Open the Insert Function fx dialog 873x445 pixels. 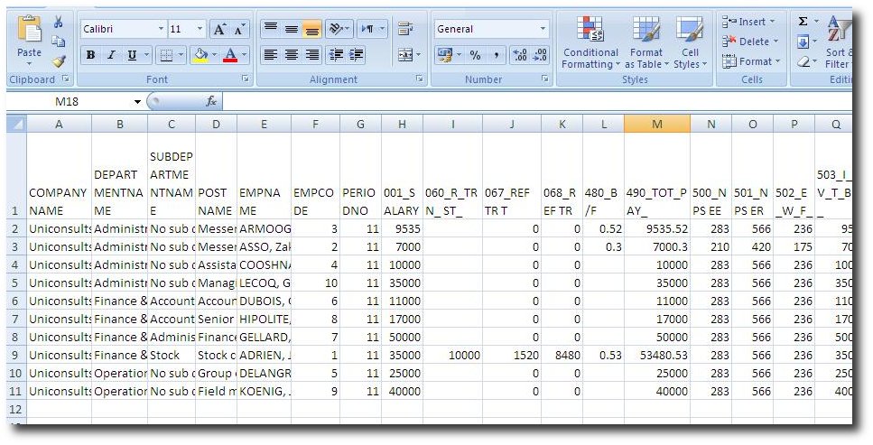point(211,101)
